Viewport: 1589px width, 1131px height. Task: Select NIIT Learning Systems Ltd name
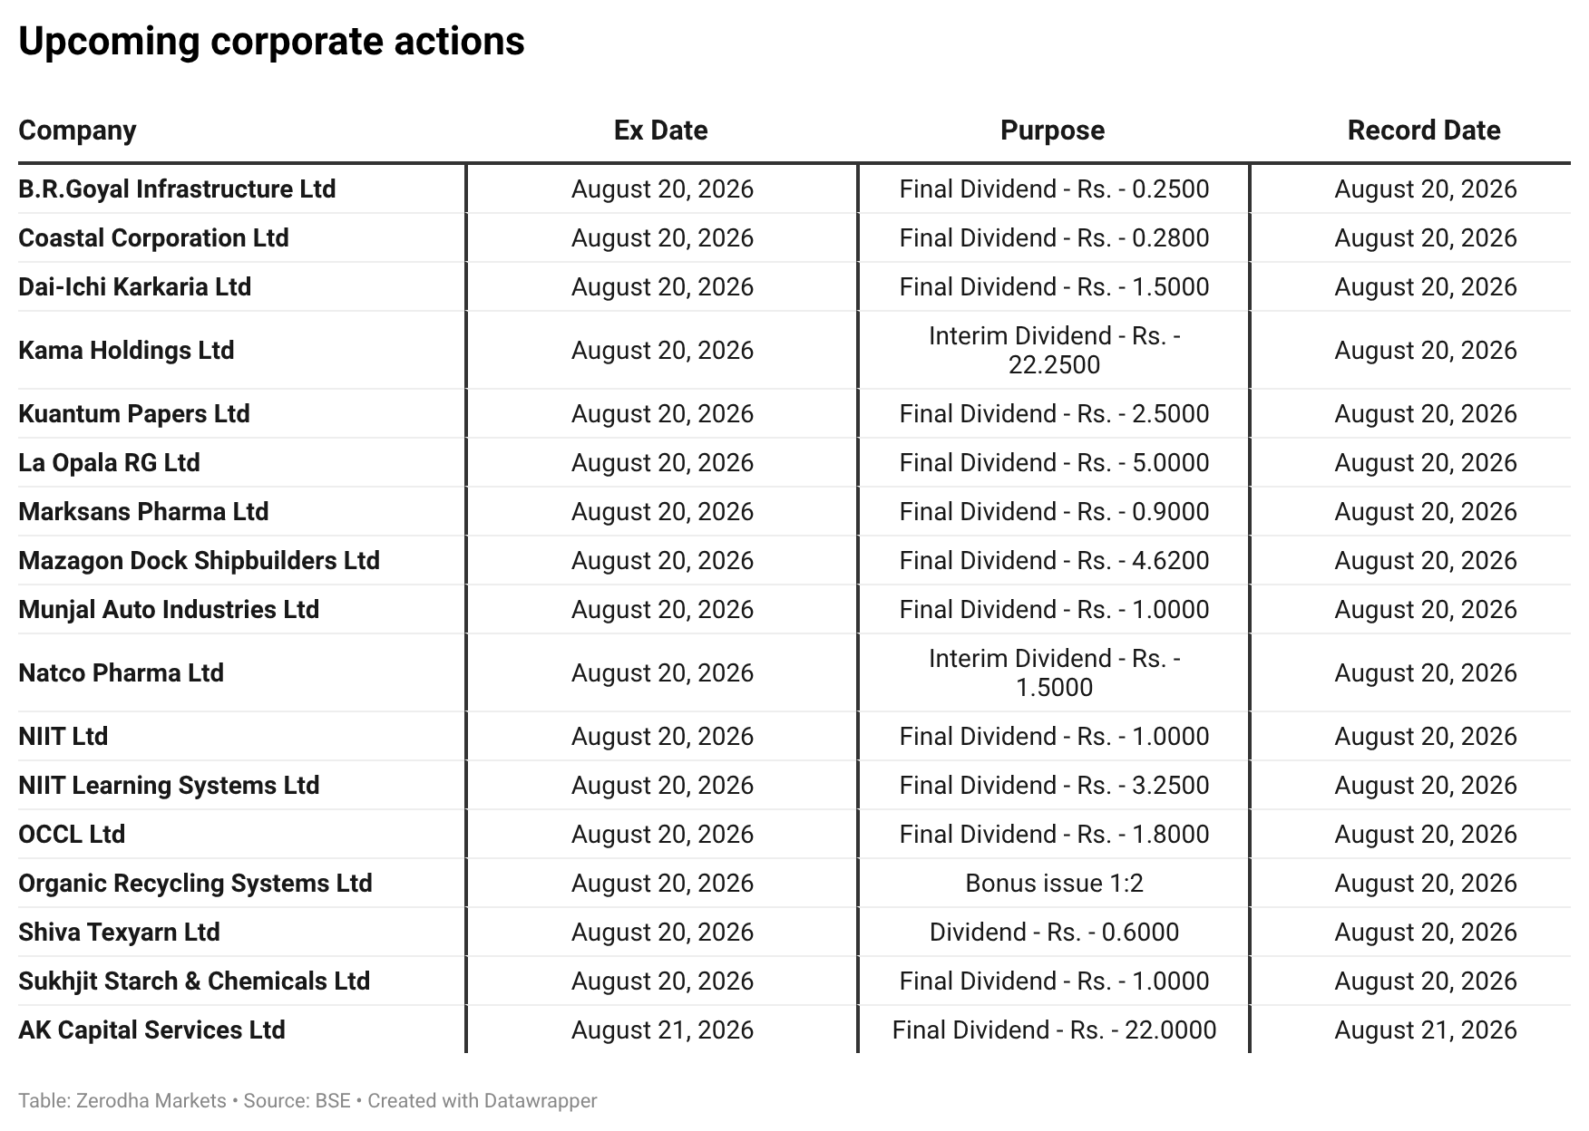click(169, 786)
